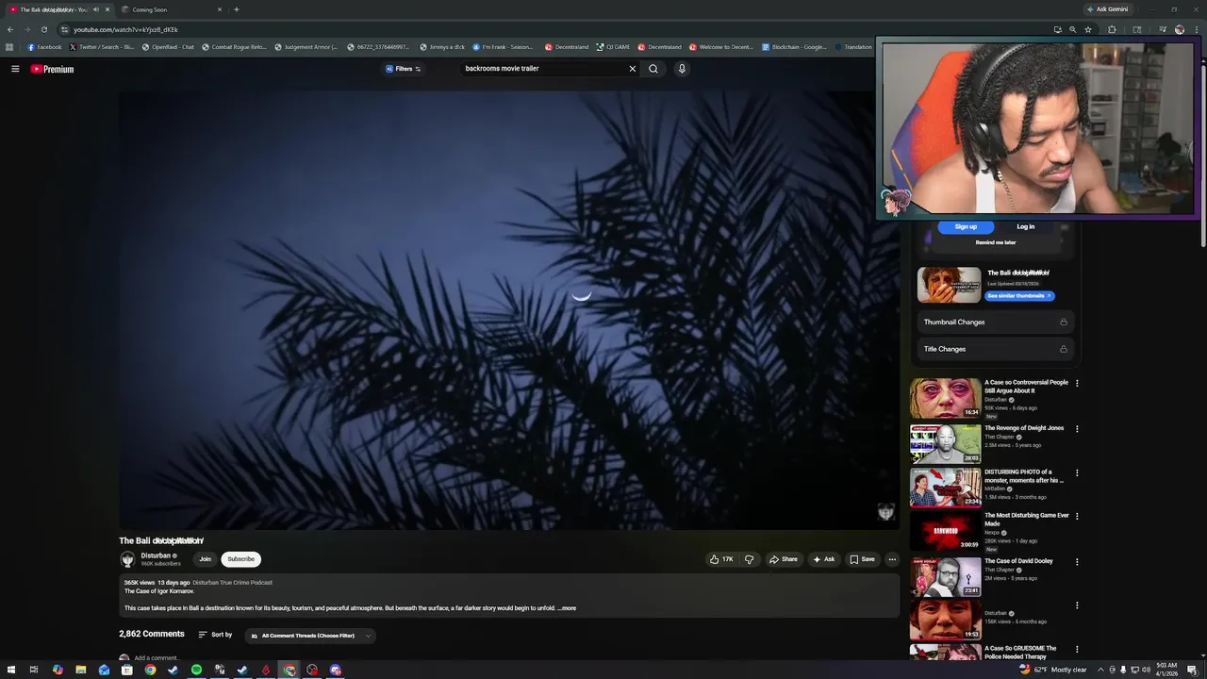Go to YouTube Premium home logo
The width and height of the screenshot is (1207, 679).
pyautogui.click(x=52, y=69)
